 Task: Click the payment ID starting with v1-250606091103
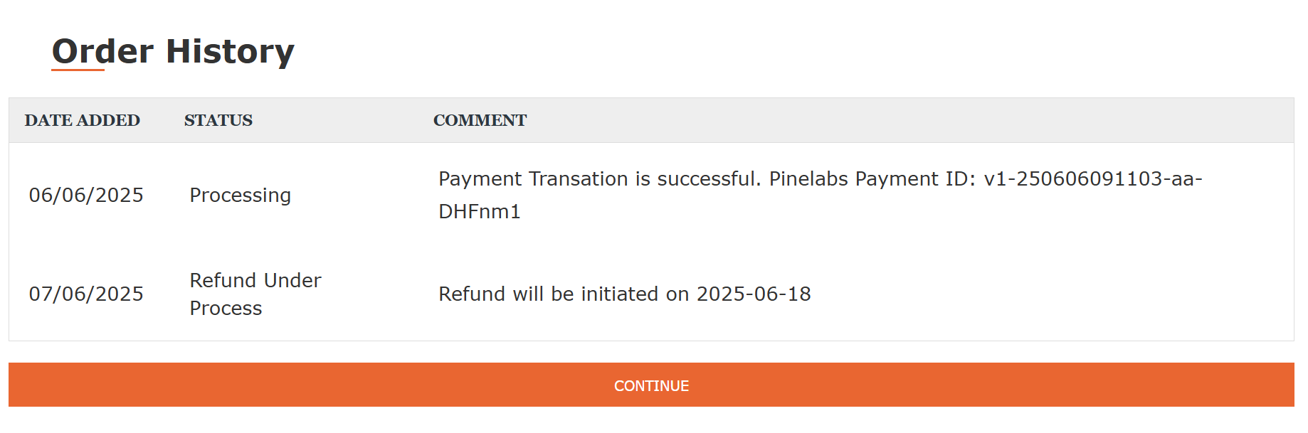click(x=1092, y=178)
